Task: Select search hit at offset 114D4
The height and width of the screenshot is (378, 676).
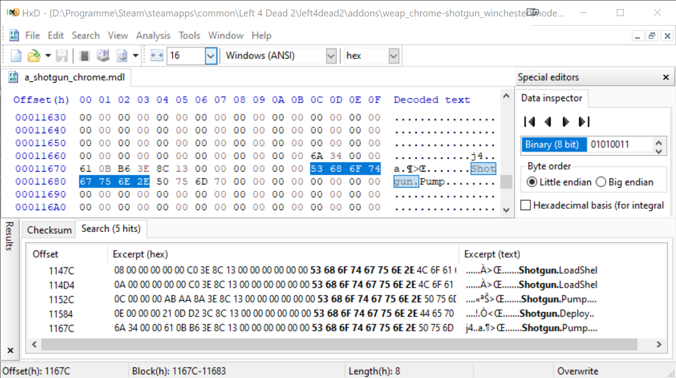Action: coord(346,285)
